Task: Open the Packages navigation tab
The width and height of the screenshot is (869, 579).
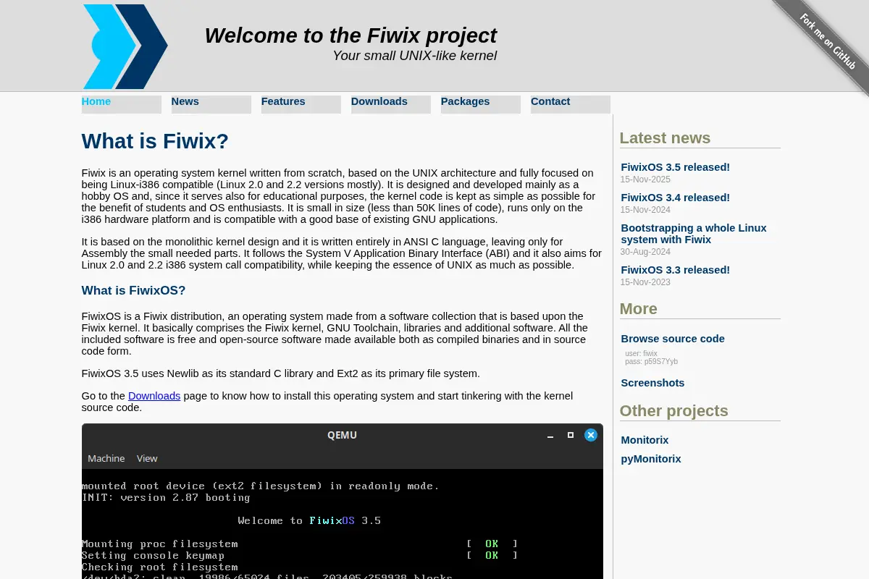Action: (x=480, y=104)
